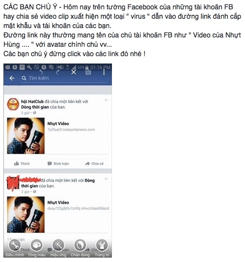Select the Hiệu ứng magic wand tool
This screenshot has width=245, height=262.
[58, 248]
